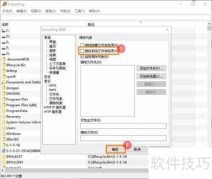The image size is (212, 179).
Task: Select 首页 in the options tree
Action: coord(53,46)
